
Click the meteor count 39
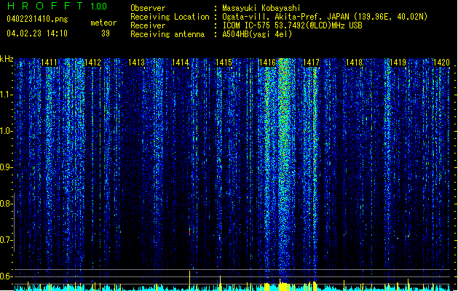click(106, 33)
